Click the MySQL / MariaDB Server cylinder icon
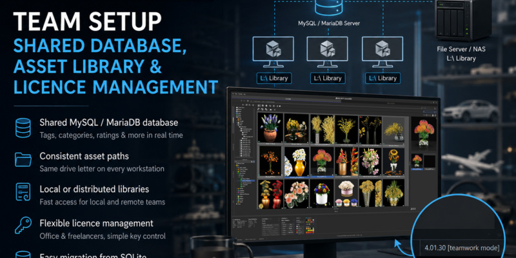 click(x=328, y=6)
